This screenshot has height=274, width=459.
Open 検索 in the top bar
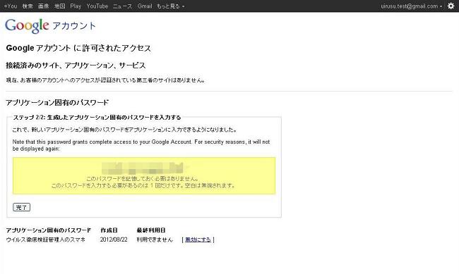pyautogui.click(x=28, y=6)
